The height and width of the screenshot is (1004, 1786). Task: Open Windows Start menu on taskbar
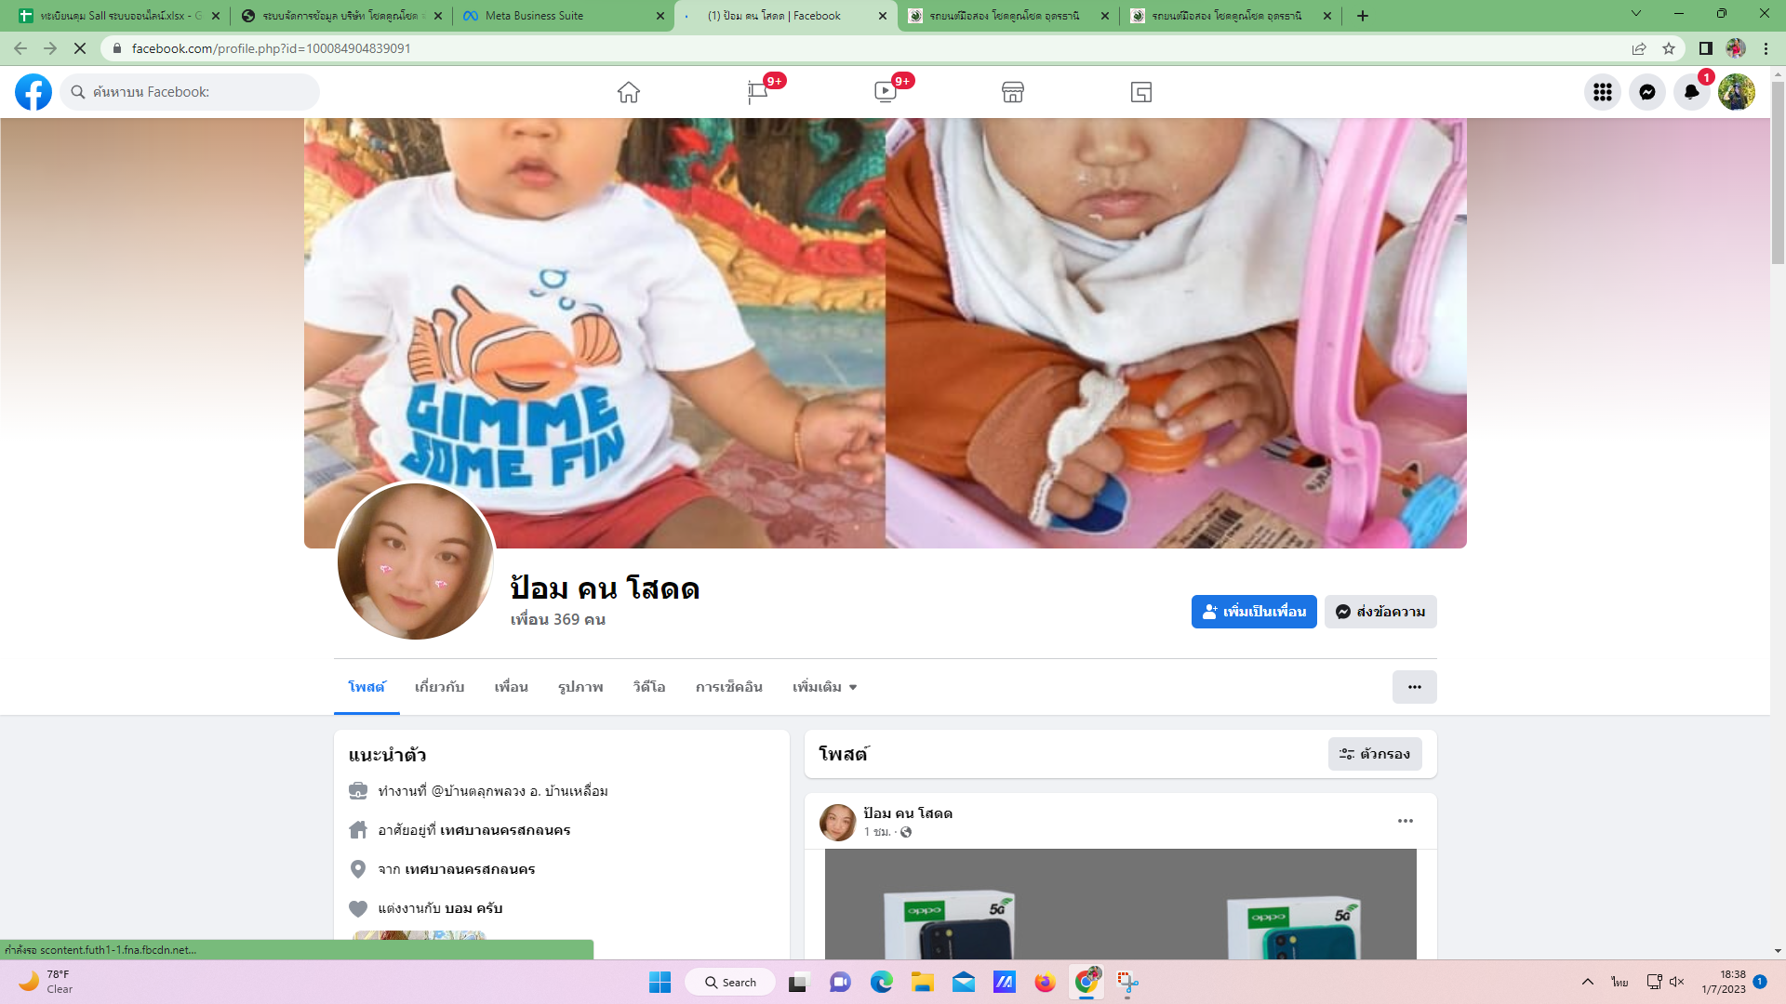[660, 983]
